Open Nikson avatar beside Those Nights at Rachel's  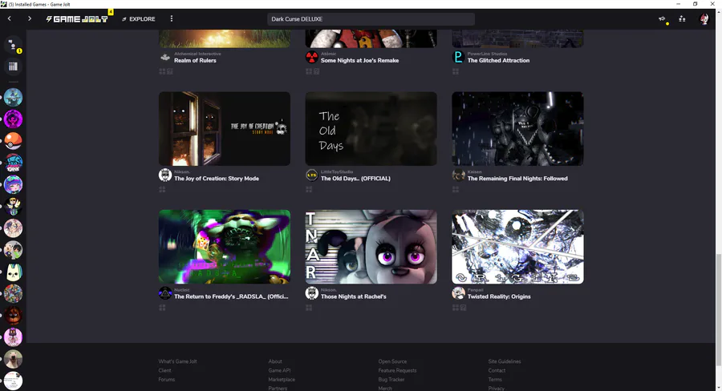[312, 293]
